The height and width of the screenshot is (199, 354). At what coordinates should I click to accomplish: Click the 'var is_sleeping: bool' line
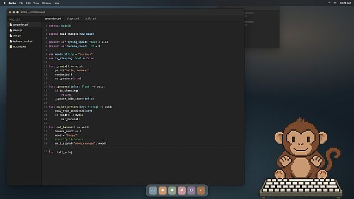[x=71, y=58]
